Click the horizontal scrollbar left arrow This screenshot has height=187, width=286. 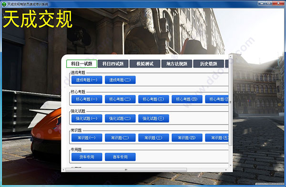pos(63,170)
